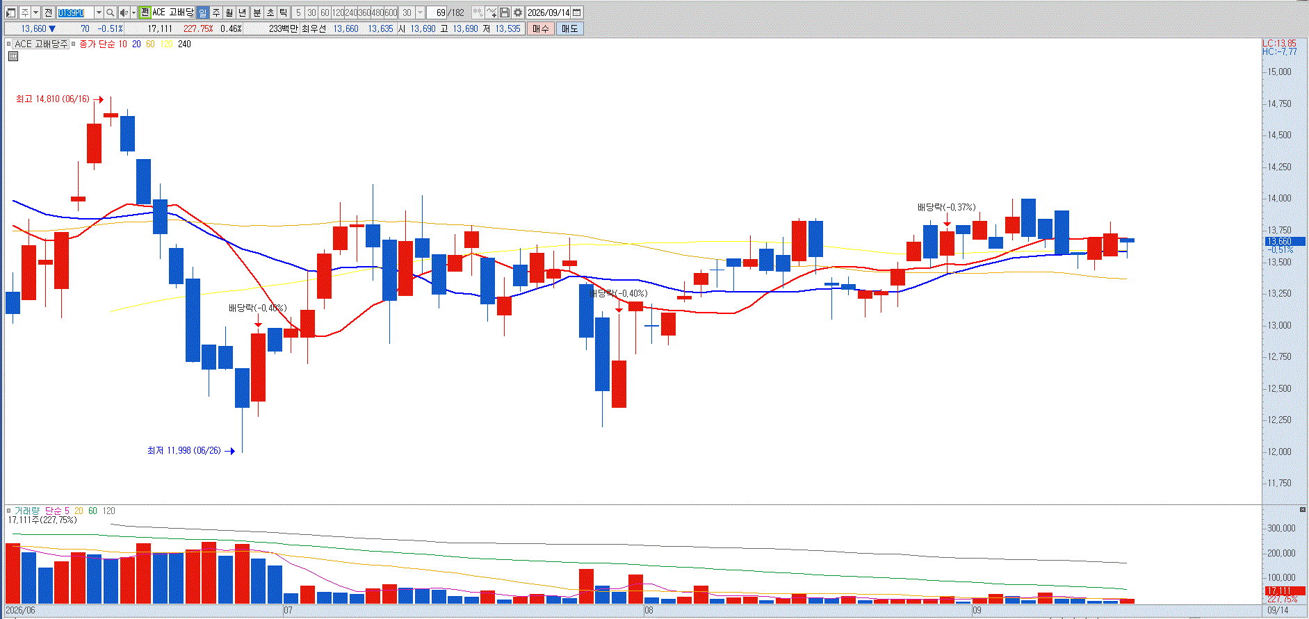The image size is (1309, 619).
Task: Select the 5 interval preset
Action: click(x=298, y=13)
